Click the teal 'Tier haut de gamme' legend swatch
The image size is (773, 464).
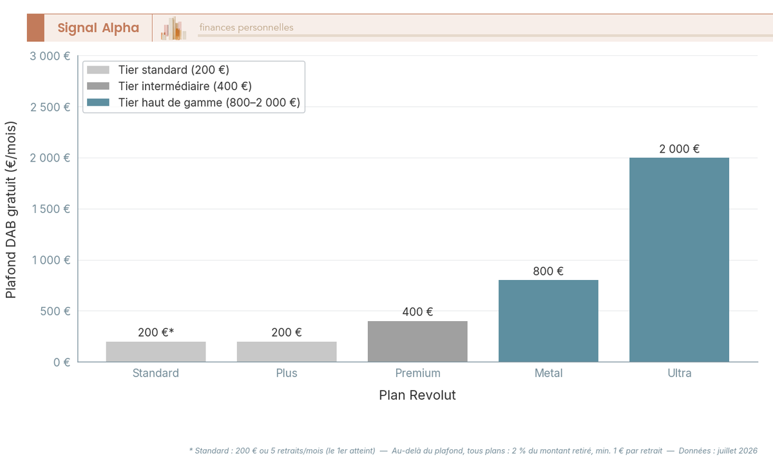pyautogui.click(x=99, y=102)
